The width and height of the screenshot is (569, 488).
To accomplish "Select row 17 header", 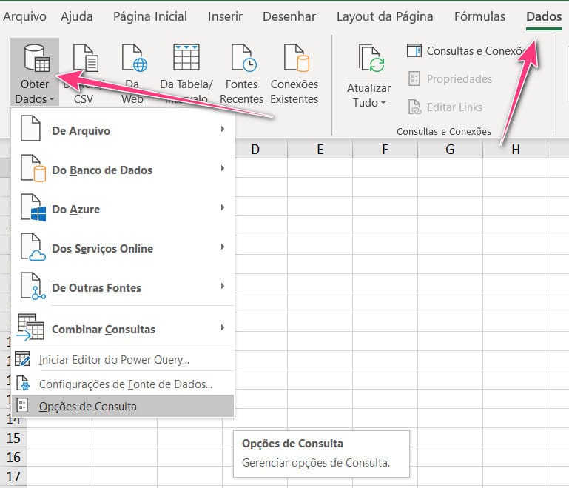I will coord(13,476).
